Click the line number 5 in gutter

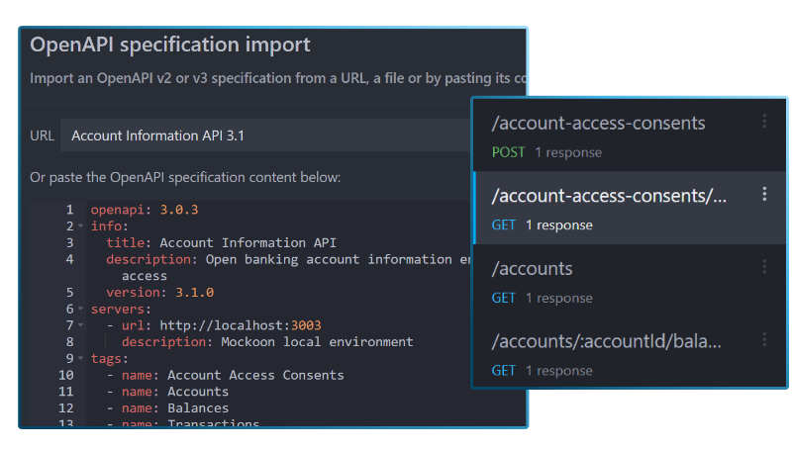[69, 292]
